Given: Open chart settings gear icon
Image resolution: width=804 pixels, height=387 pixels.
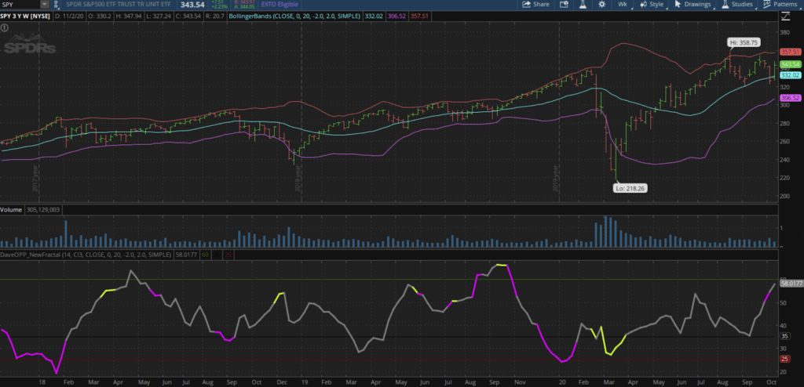Looking at the screenshot, I should pyautogui.click(x=601, y=4).
